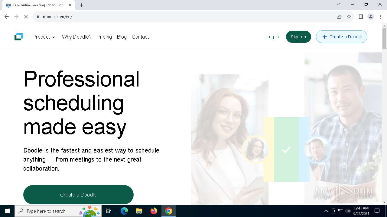Click the Sign up button
The width and height of the screenshot is (387, 217).
298,37
